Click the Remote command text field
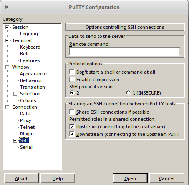 click(x=125, y=52)
